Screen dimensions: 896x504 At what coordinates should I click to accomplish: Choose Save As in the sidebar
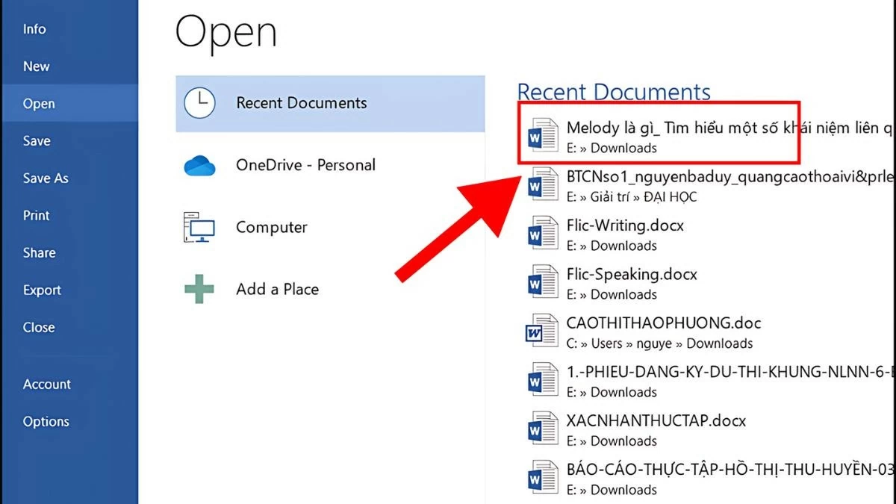coord(46,178)
